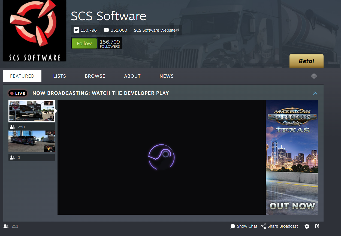
Task: Click the green Follow button
Action: click(x=84, y=44)
